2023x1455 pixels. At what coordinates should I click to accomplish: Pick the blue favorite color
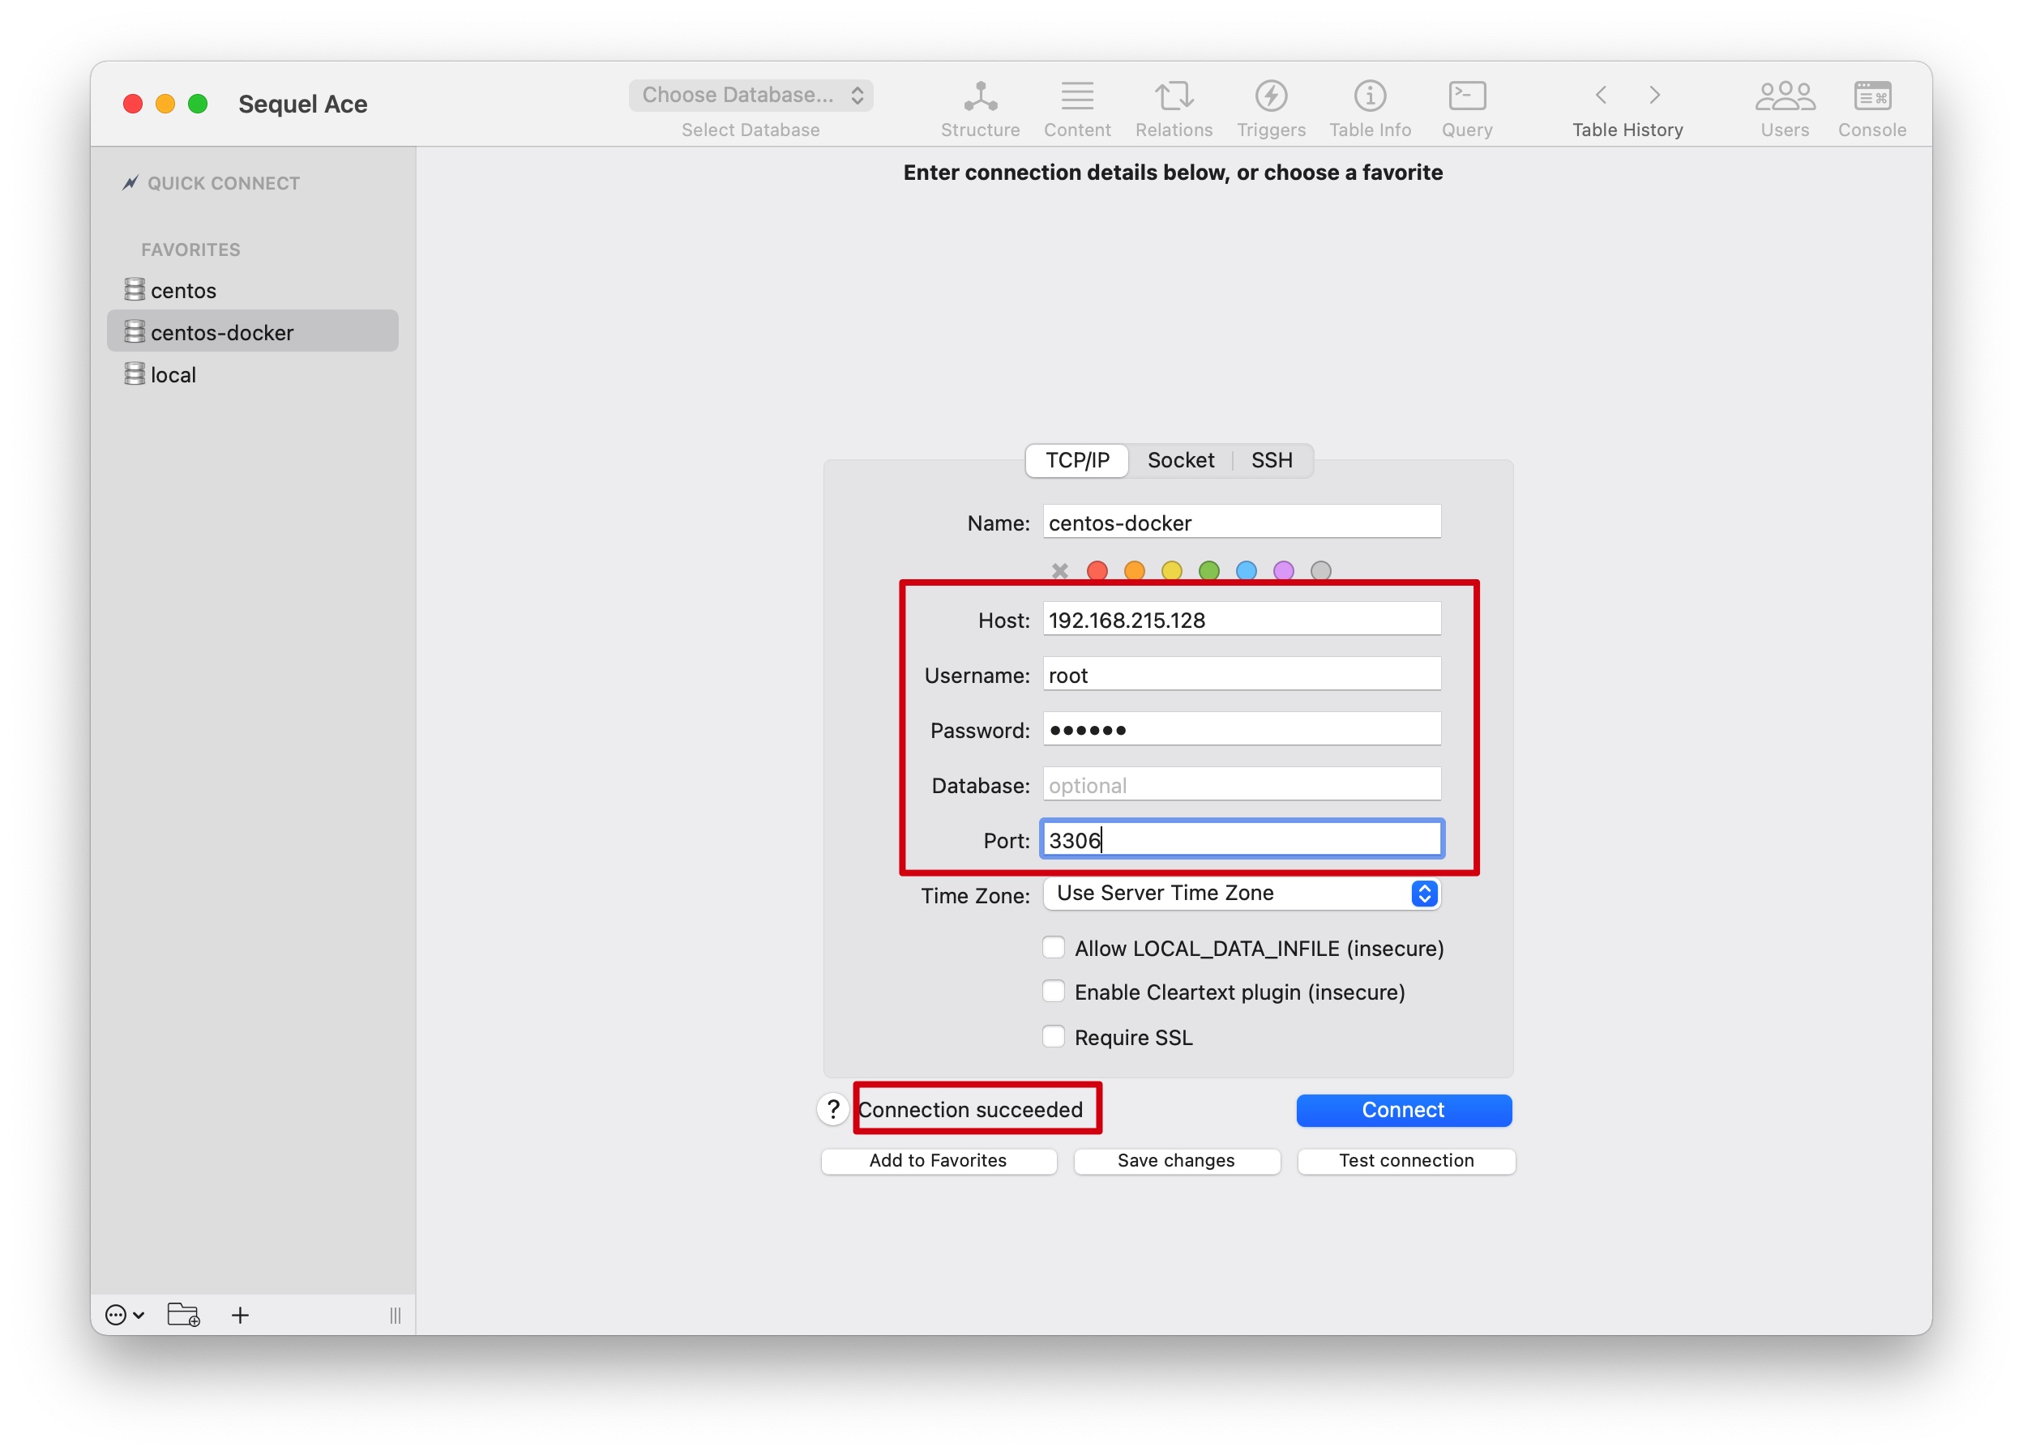tap(1247, 570)
